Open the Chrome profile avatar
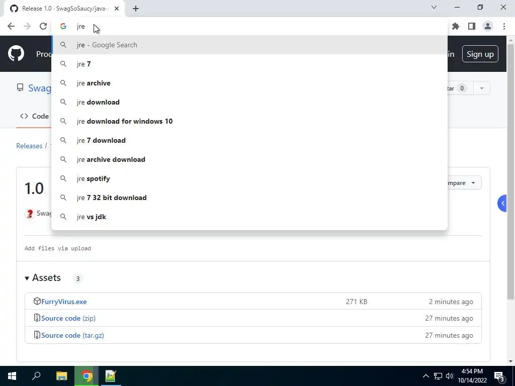This screenshot has height=386, width=515. coord(488,26)
